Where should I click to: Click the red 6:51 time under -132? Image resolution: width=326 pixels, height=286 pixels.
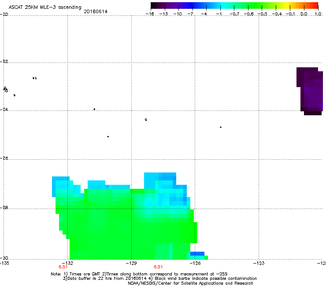63,267
